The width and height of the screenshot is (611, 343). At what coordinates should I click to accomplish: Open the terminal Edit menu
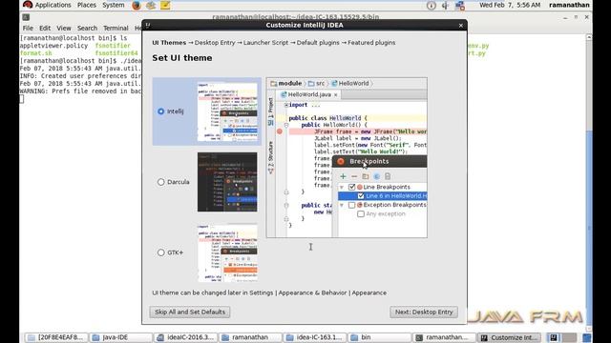click(x=45, y=28)
